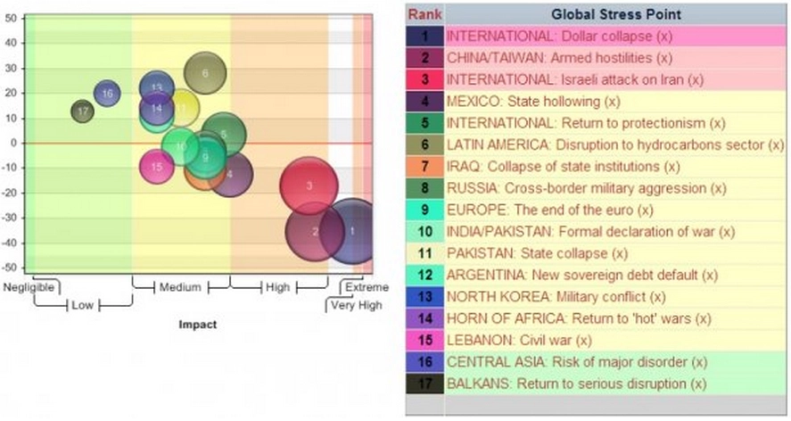Screen dimensions: 791x421
Task: Select ARGENTINA: New sovereign debt default row
Action: (615, 275)
